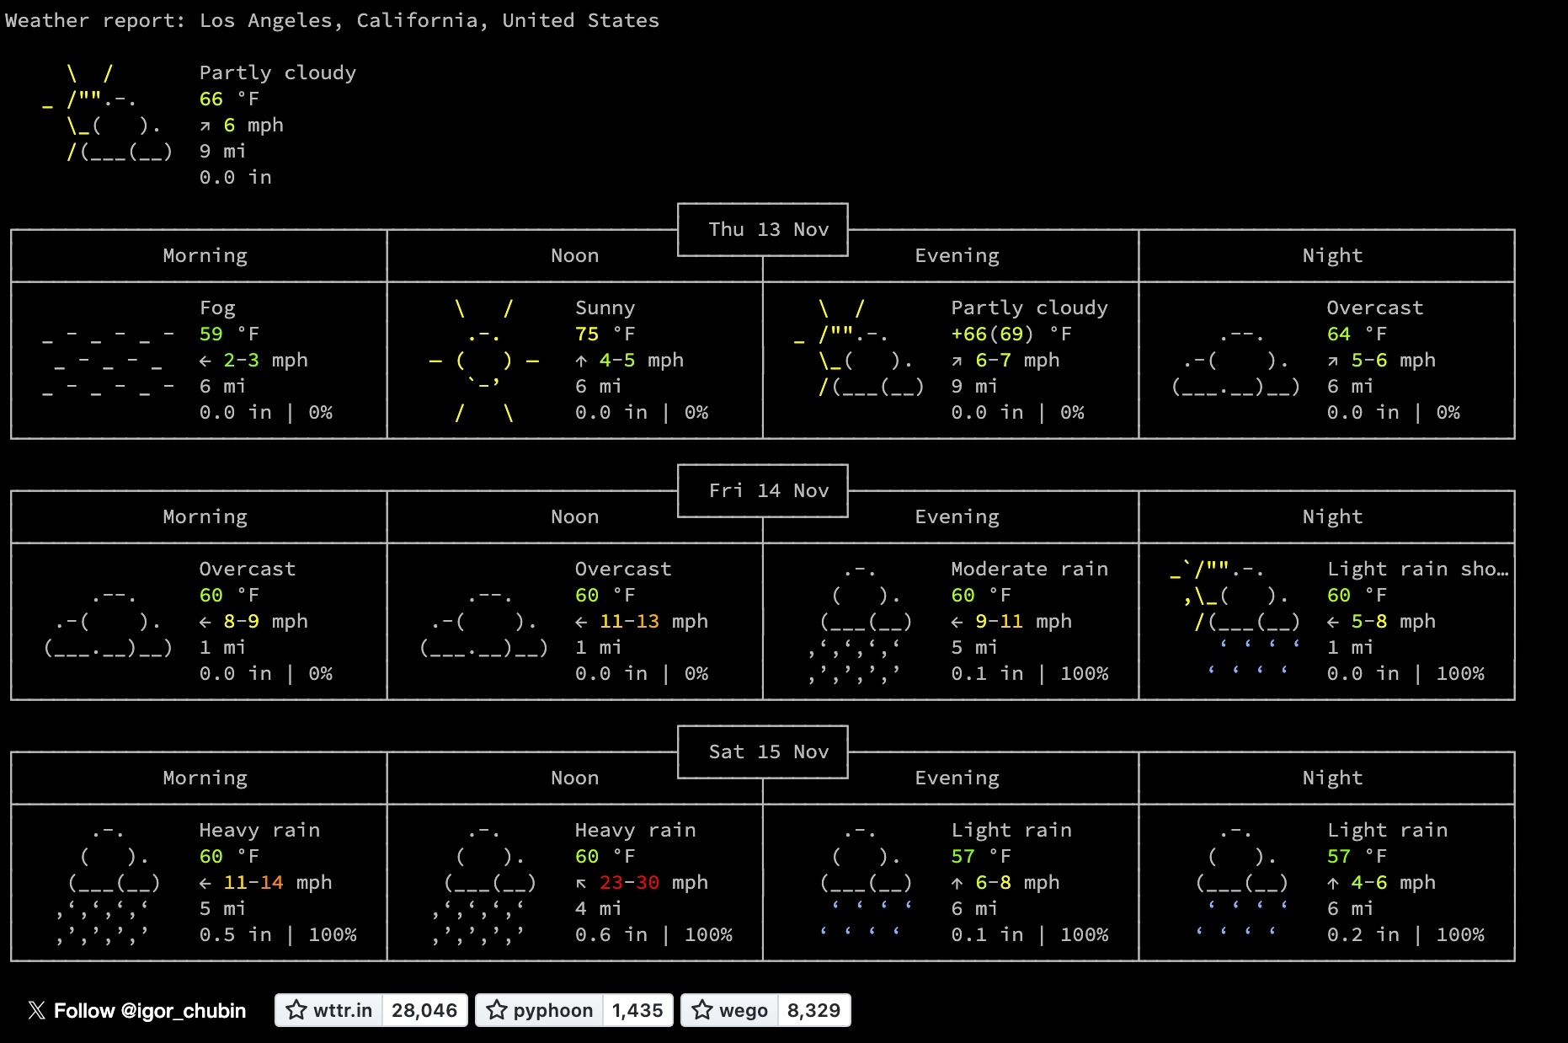Click the Saturday Evening column header
This screenshot has width=1568, height=1043.
tap(957, 778)
